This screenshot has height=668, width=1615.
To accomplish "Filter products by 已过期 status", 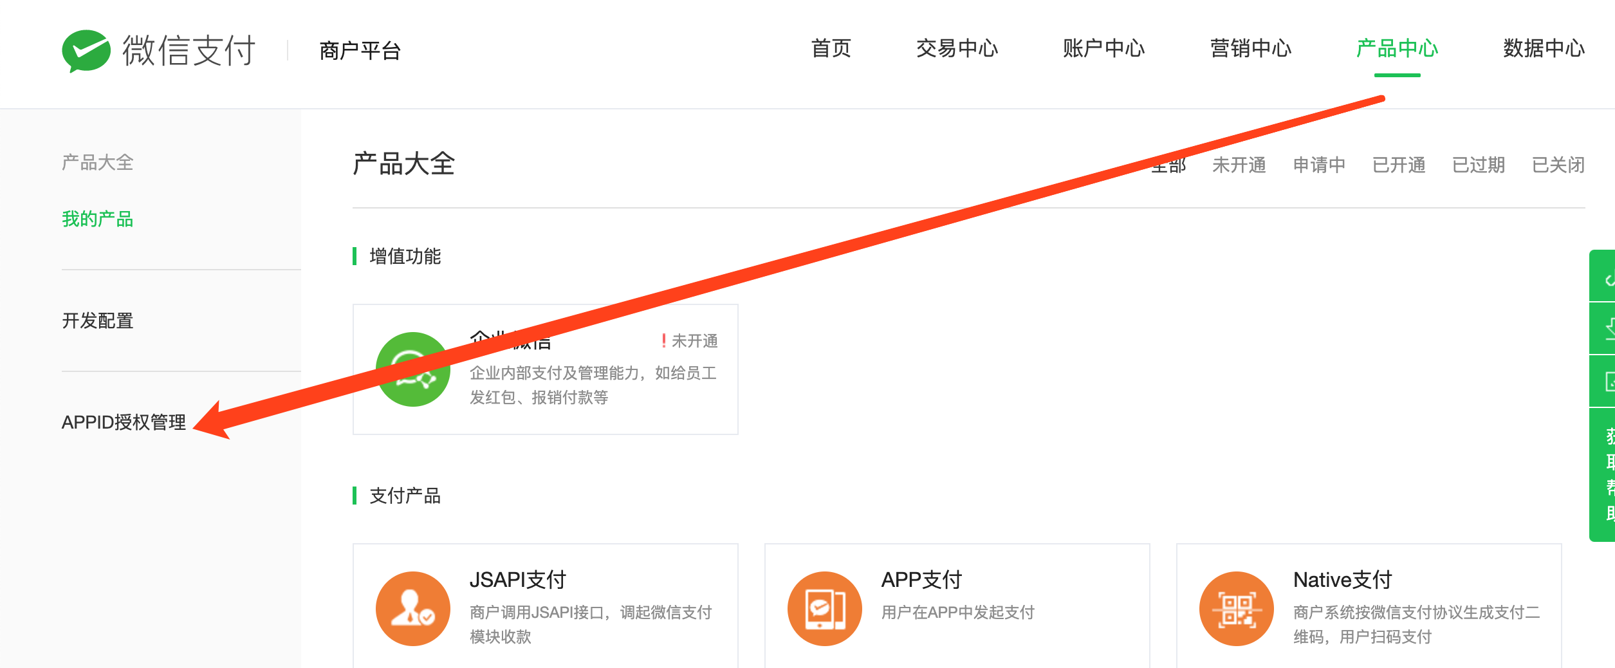I will pyautogui.click(x=1479, y=165).
